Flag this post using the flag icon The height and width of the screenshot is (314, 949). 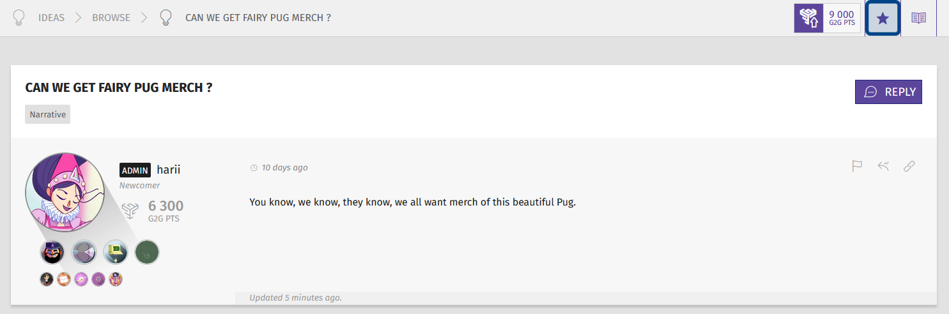click(857, 167)
